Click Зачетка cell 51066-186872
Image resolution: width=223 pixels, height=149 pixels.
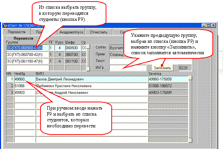point(168,86)
